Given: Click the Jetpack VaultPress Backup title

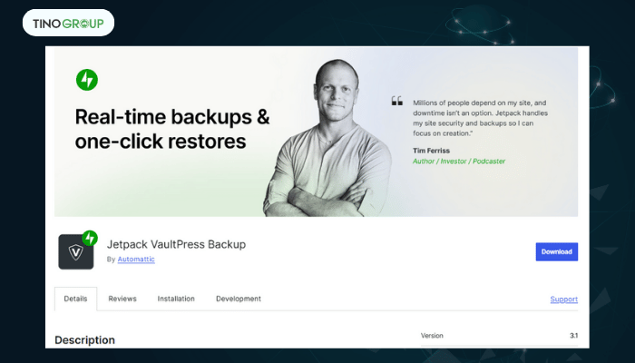Looking at the screenshot, I should coord(176,244).
